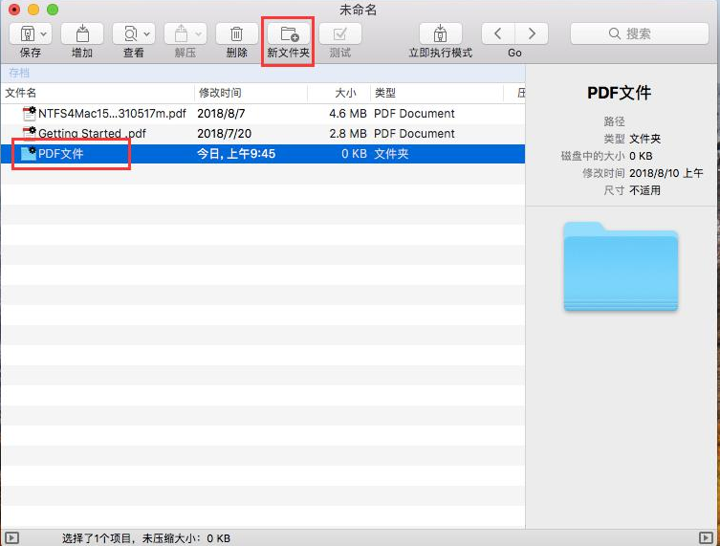Screen dimensions: 720x546
Task: Click the 保存 (Save) toolbar icon
Action: 24,34
